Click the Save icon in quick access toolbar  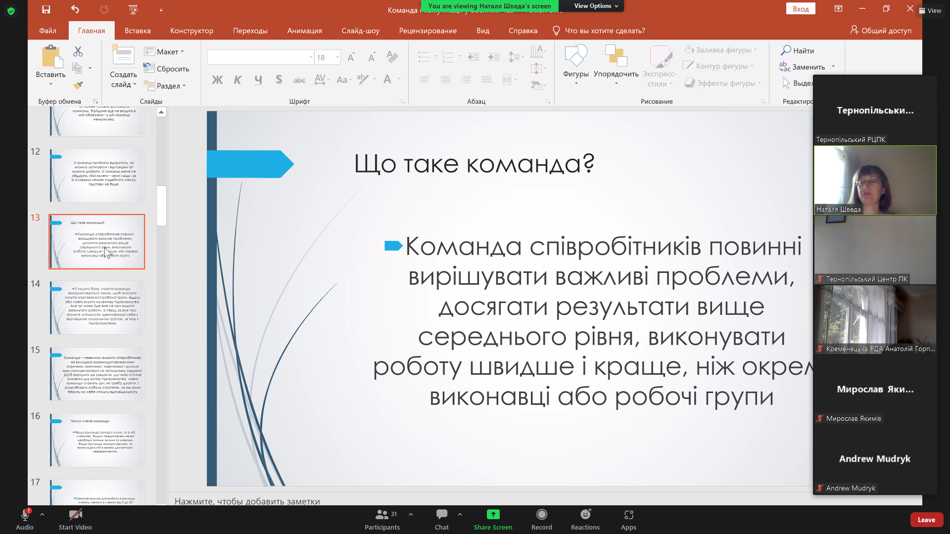[46, 9]
